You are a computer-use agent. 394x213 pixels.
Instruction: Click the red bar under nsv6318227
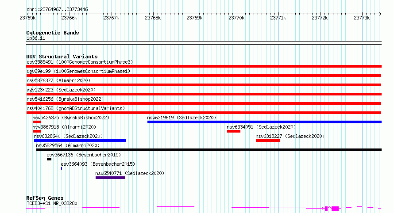267,141
